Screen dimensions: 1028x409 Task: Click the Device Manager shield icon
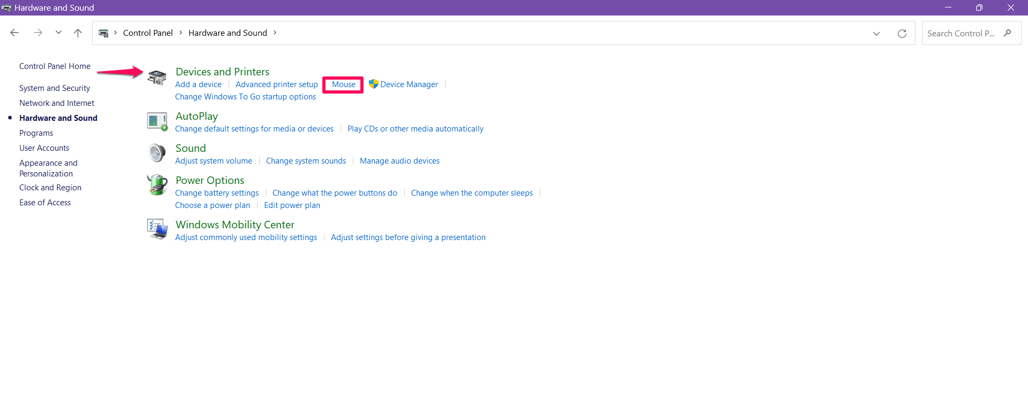(x=374, y=84)
